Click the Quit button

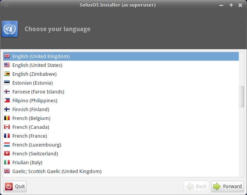(15, 187)
